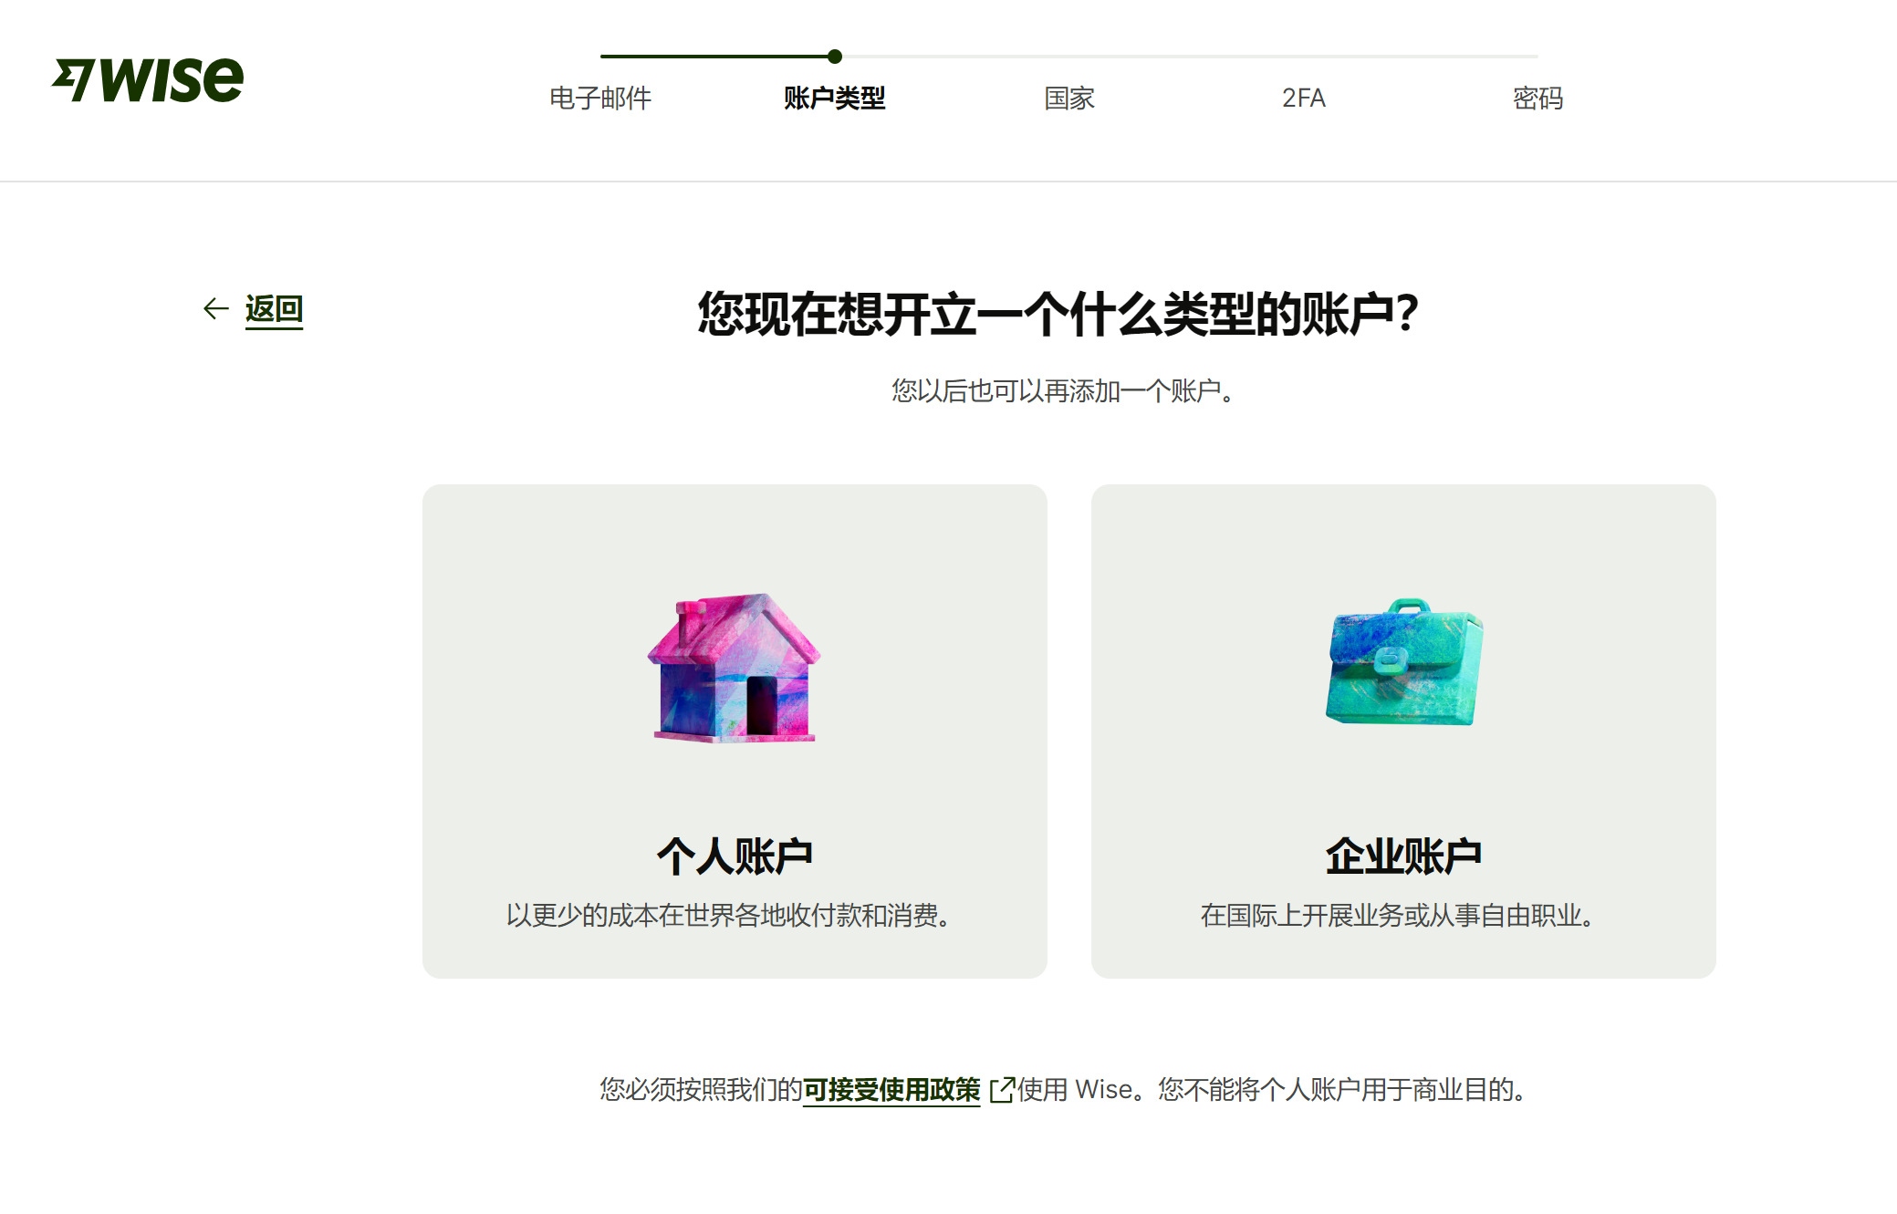Select the 2FA step

pos(1303,98)
